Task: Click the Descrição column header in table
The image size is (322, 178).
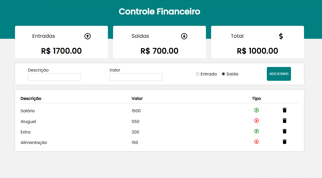Action: (31, 99)
